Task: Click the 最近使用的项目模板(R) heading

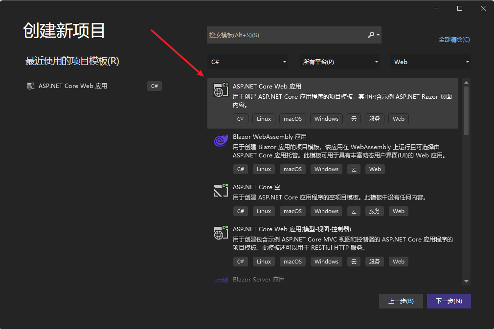Action: (x=72, y=61)
